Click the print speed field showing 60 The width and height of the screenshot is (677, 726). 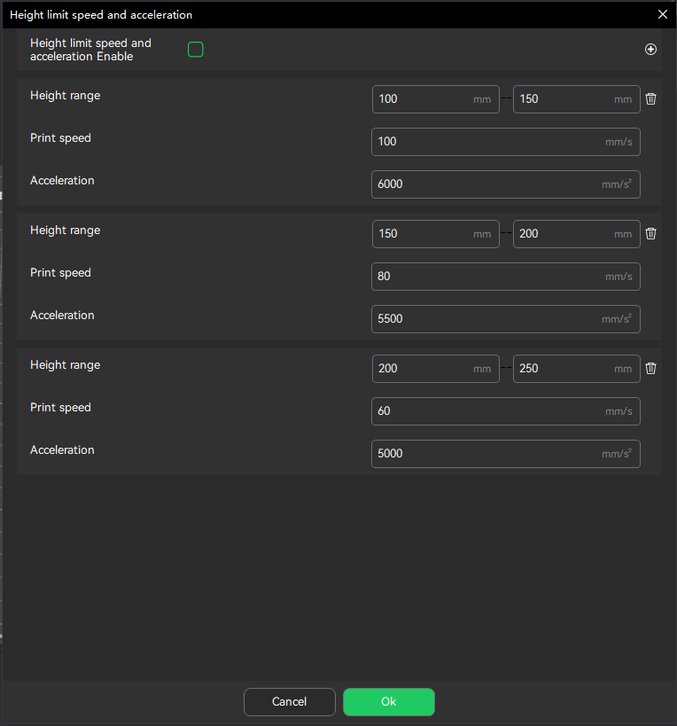487,411
